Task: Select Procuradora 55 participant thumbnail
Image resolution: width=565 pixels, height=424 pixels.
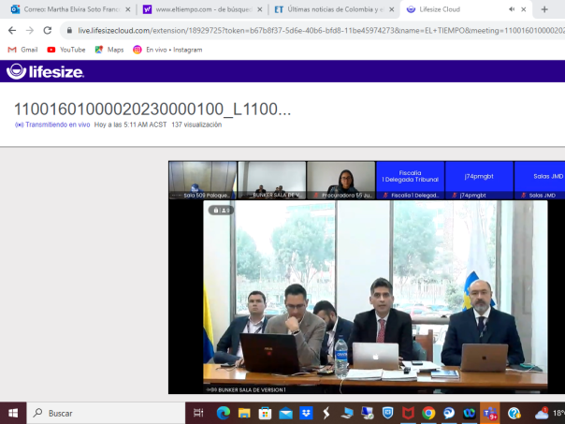Action: coord(340,180)
